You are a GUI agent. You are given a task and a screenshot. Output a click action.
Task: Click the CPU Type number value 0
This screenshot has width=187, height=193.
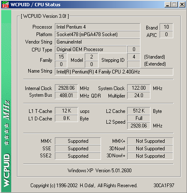click(134, 49)
